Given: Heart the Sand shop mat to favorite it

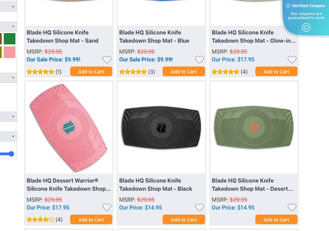Looking at the screenshot, I should (107, 60).
